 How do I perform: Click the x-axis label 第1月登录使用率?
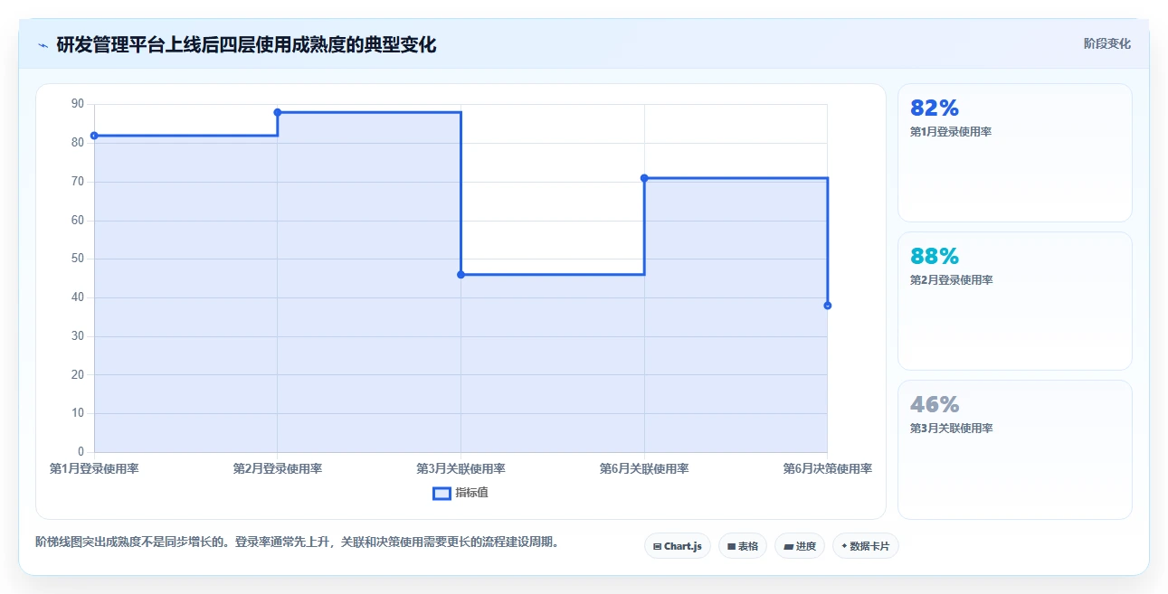coord(94,468)
